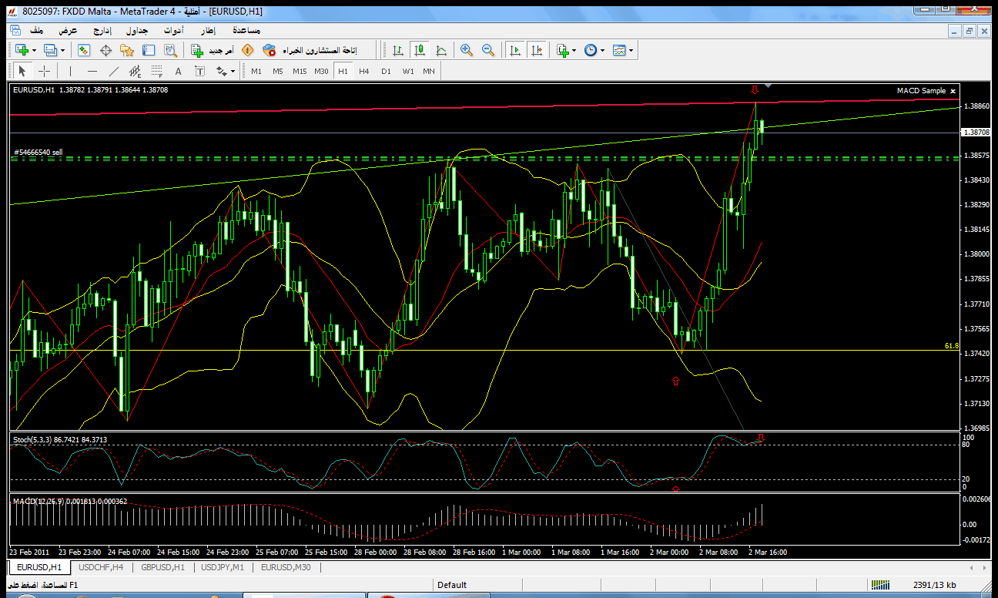Toggle the Market Watch window
This screenshot has width=998, height=598.
tap(84, 50)
